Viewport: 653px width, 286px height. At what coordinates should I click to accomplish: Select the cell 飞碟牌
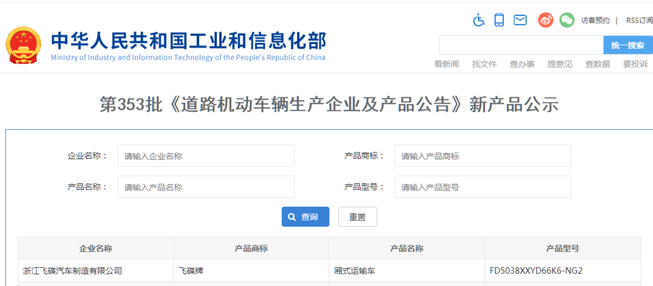251,270
